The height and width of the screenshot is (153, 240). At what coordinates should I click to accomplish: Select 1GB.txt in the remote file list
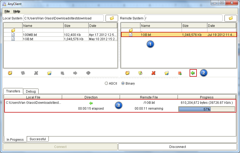tap(146, 35)
